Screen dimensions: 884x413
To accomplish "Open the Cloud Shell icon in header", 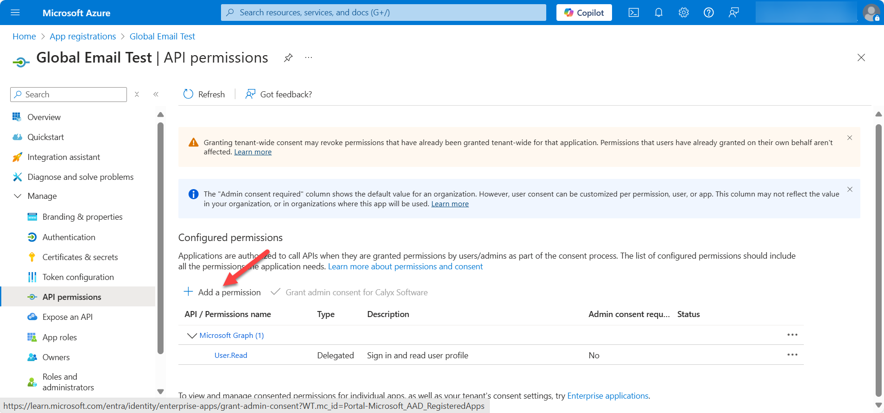I will pos(633,13).
